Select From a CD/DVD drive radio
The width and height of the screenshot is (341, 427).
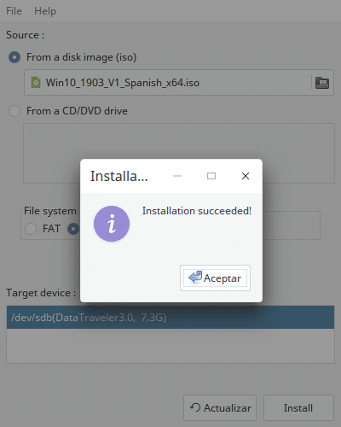click(14, 111)
